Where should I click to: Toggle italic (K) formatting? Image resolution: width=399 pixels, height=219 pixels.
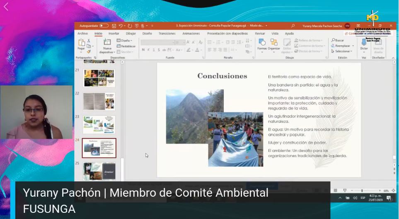point(148,50)
